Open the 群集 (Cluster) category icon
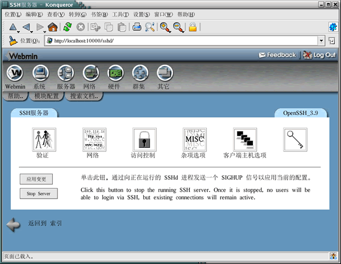 coord(140,73)
